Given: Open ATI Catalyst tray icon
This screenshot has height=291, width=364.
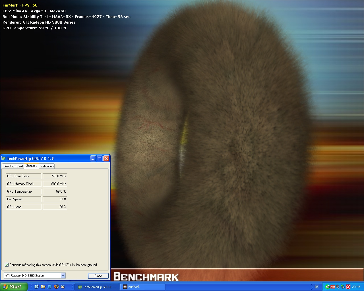Looking at the screenshot, I should 333,287.
